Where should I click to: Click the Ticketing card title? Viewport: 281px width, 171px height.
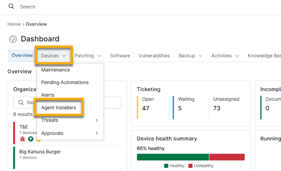149,89
